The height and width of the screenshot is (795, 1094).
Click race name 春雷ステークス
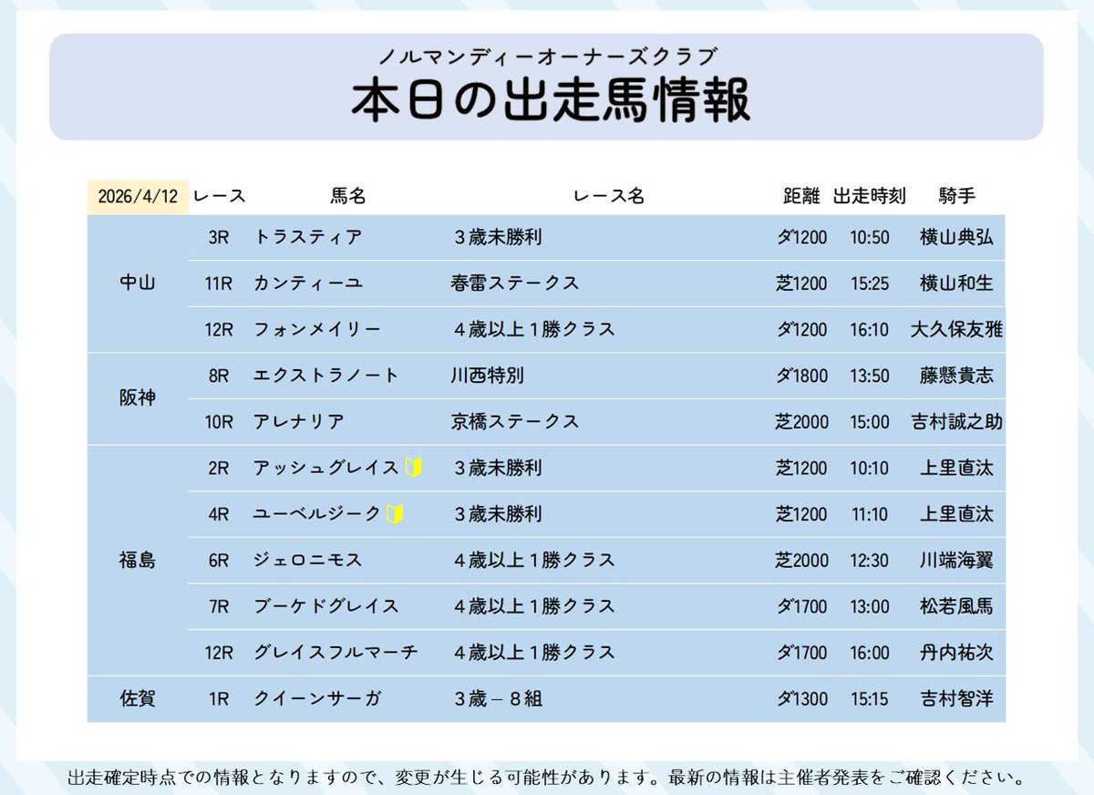[514, 284]
